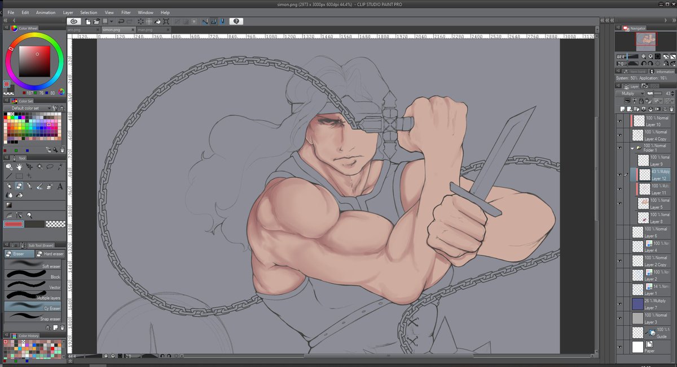Delete sub tool with trash icon

coord(62,327)
